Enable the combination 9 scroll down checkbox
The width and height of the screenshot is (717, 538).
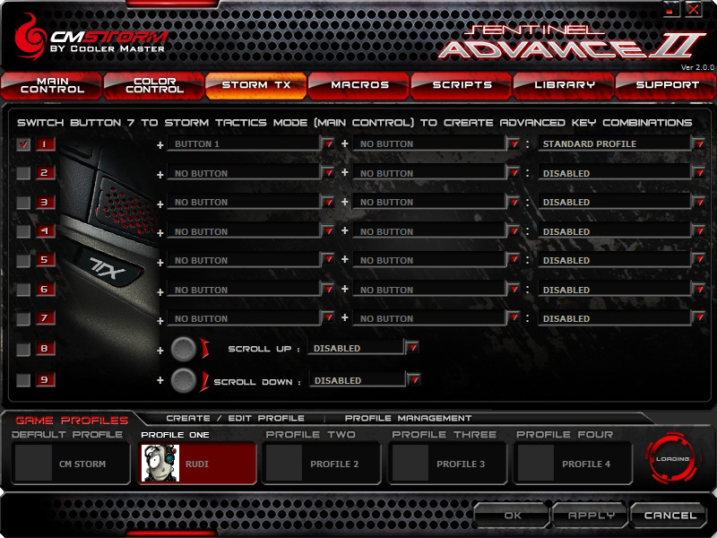(x=23, y=380)
